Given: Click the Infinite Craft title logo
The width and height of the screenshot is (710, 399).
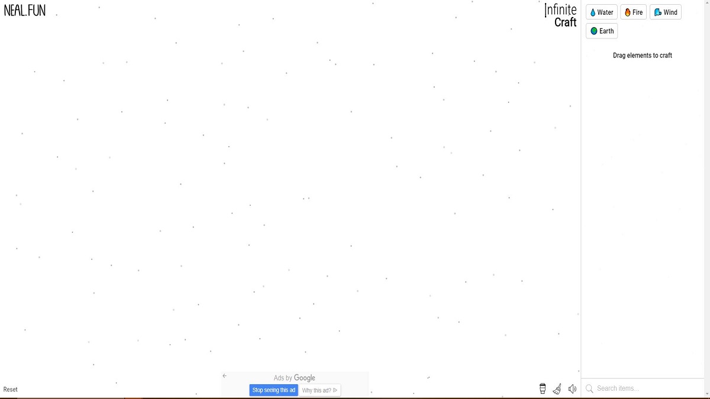Looking at the screenshot, I should click(x=560, y=16).
